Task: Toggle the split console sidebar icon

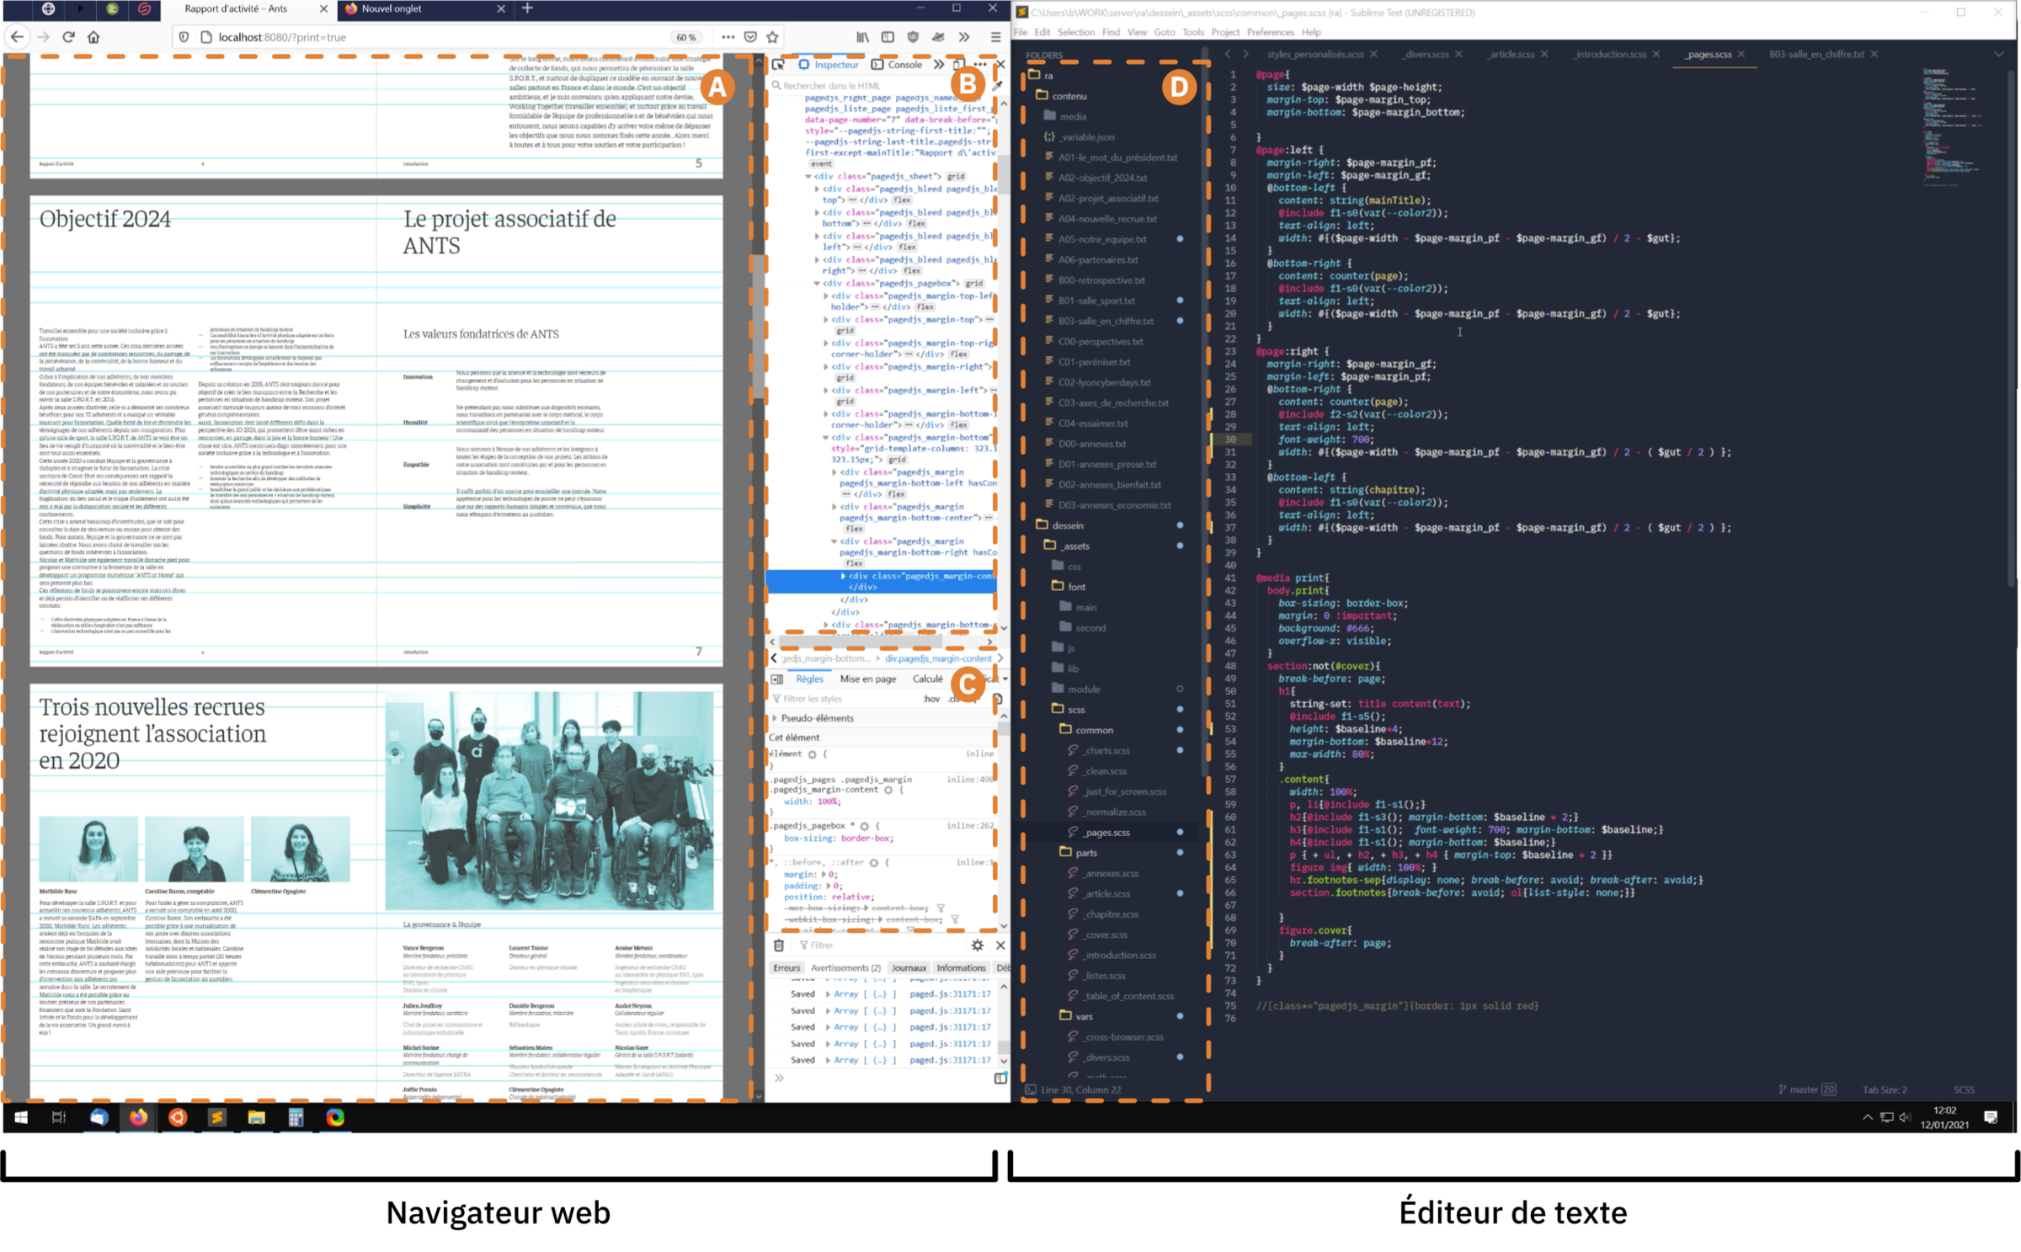Action: pyautogui.click(x=1000, y=1078)
